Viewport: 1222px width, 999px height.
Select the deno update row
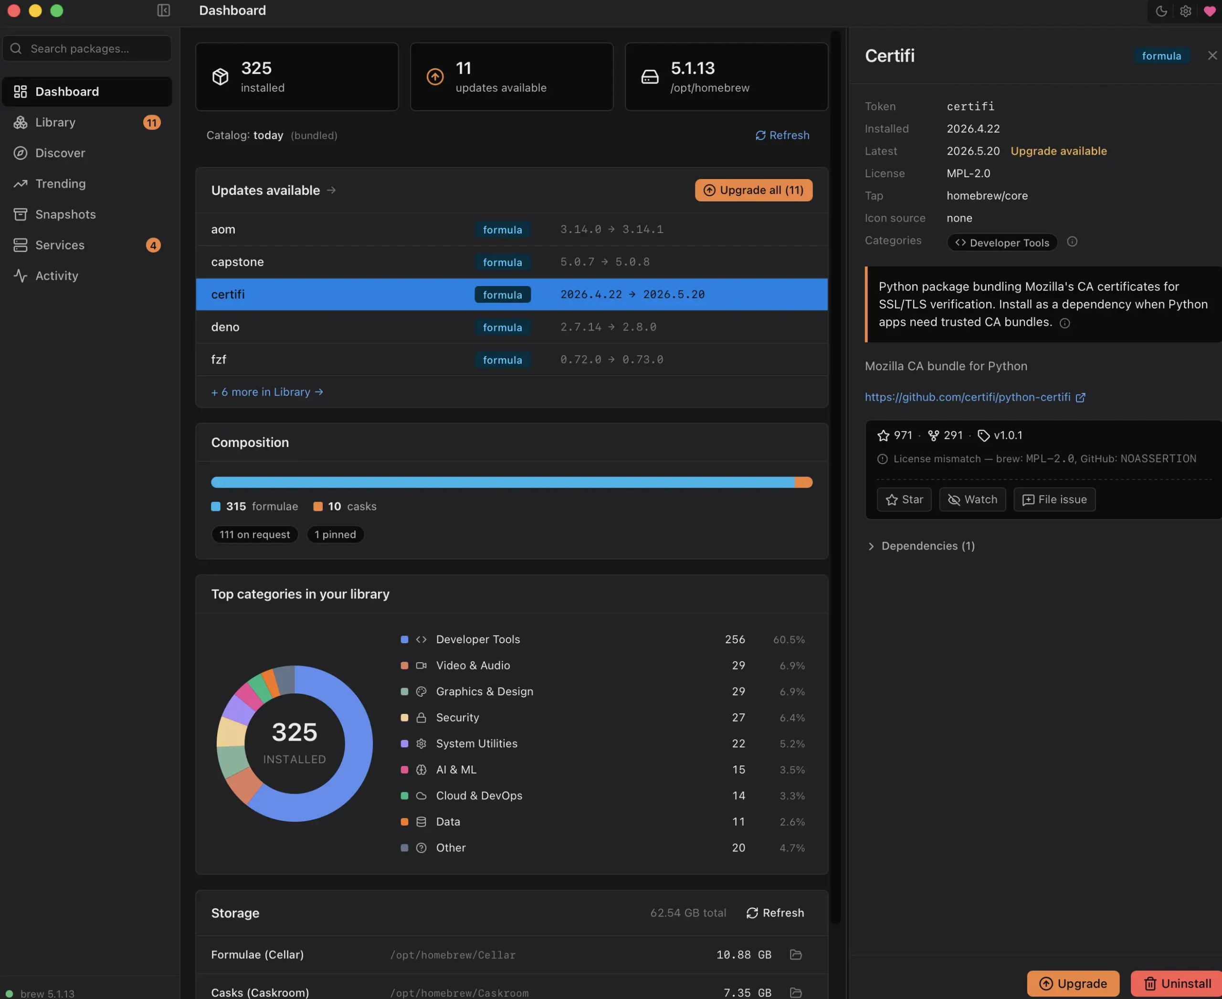click(511, 327)
